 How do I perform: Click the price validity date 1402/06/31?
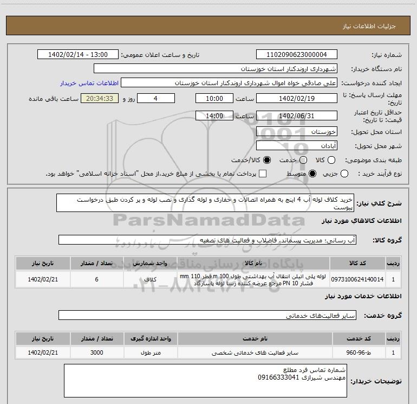coord(297,116)
